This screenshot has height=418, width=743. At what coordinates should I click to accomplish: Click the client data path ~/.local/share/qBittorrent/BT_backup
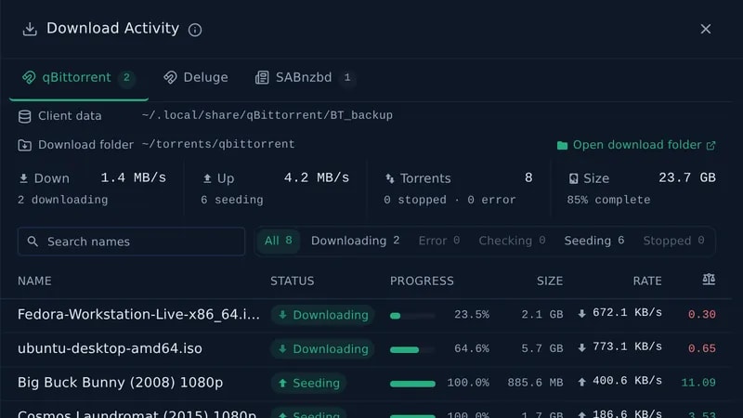[267, 115]
